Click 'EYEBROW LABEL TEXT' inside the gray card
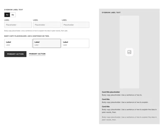 [111, 13]
